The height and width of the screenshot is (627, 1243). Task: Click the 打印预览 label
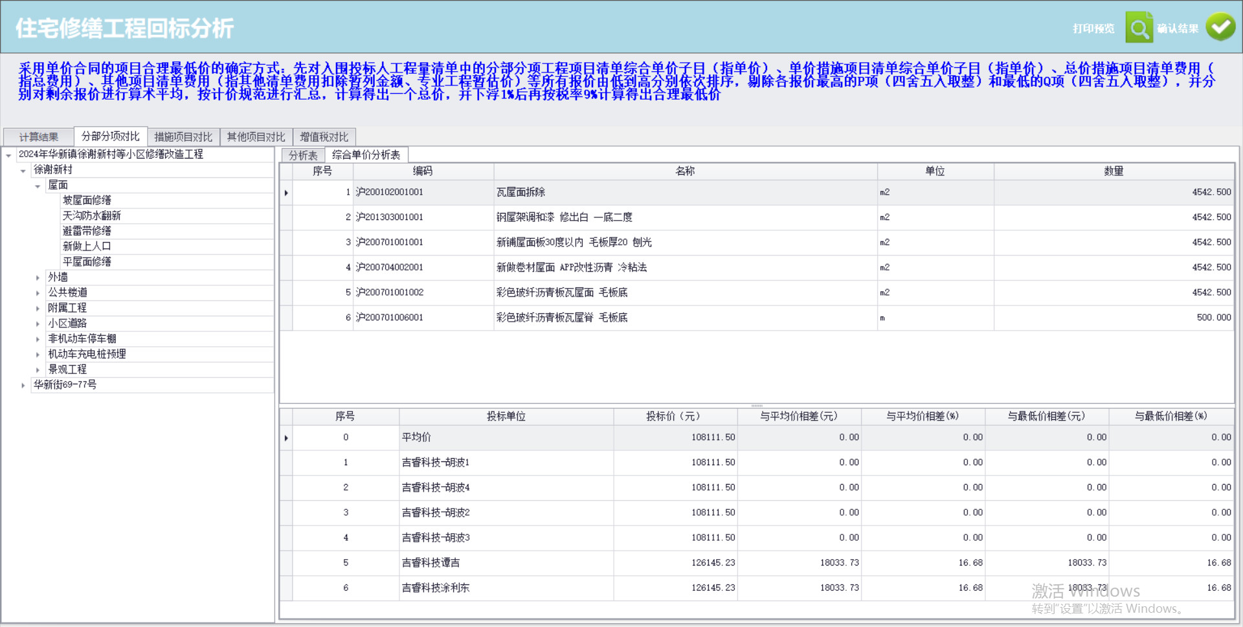(x=1093, y=28)
